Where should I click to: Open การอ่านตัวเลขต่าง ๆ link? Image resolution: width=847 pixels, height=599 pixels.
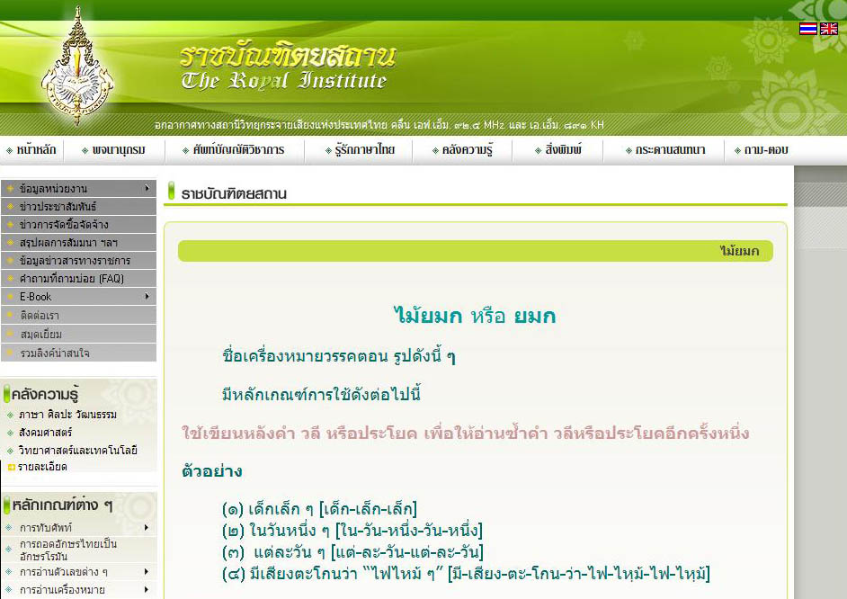pyautogui.click(x=64, y=571)
